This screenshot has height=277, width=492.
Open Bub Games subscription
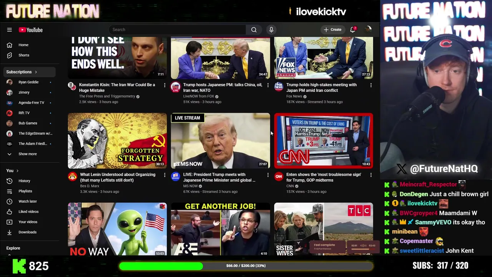point(29,123)
